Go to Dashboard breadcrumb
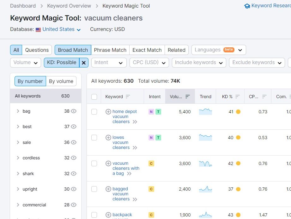 coord(23,6)
